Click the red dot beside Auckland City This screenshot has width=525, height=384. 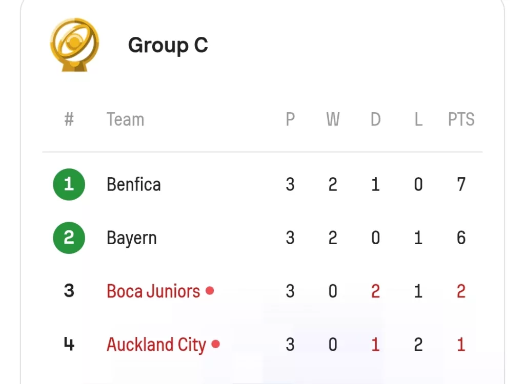(x=216, y=344)
